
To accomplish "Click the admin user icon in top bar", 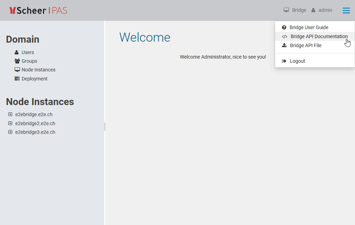I will click(313, 10).
